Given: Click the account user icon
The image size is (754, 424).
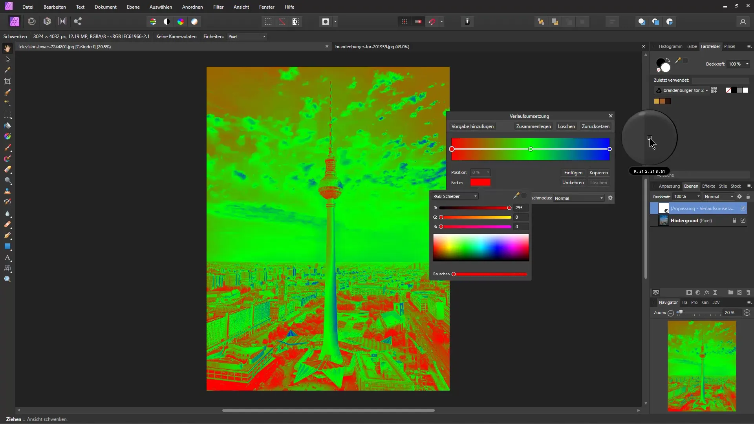Looking at the screenshot, I should coord(743,22).
